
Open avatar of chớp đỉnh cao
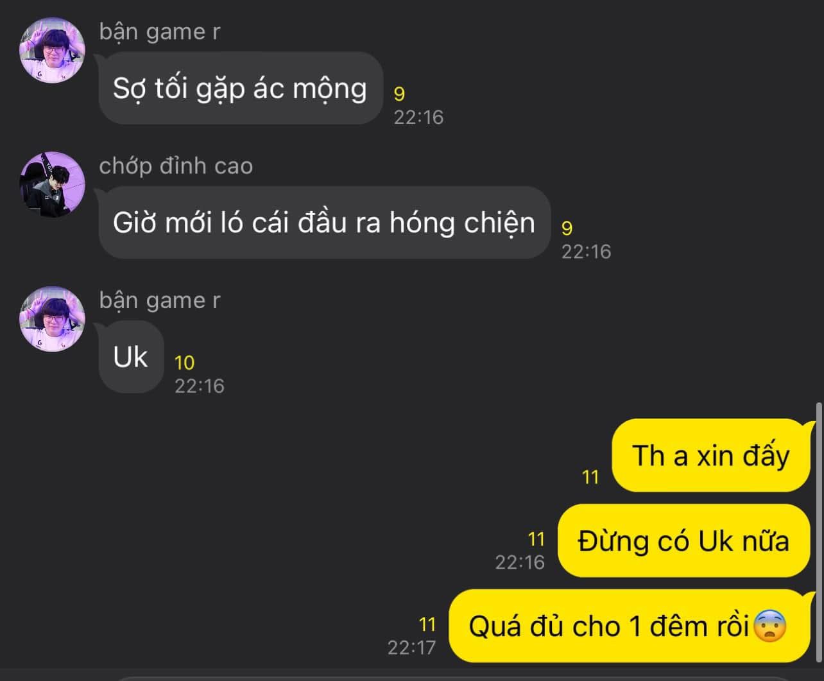(53, 184)
